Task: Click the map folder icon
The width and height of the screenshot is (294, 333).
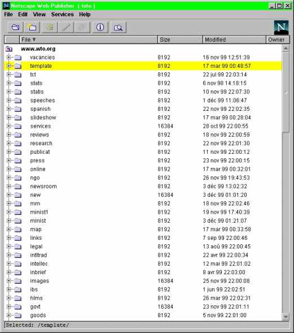Action: pyautogui.click(x=18, y=230)
